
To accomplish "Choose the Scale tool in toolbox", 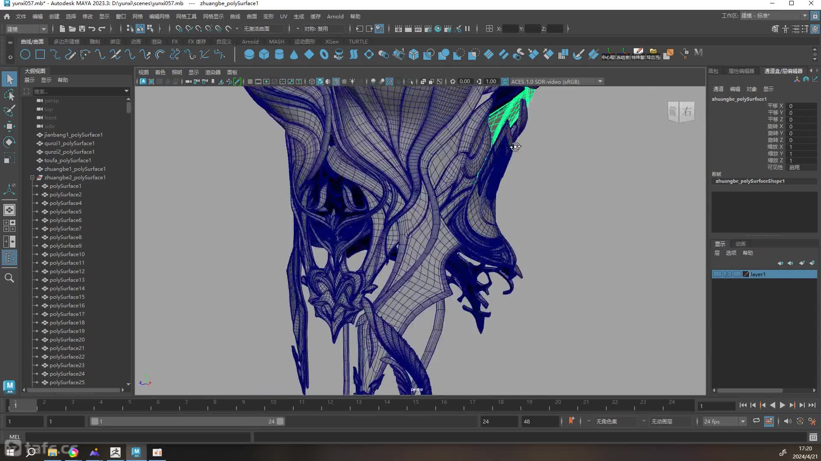I will (9, 158).
